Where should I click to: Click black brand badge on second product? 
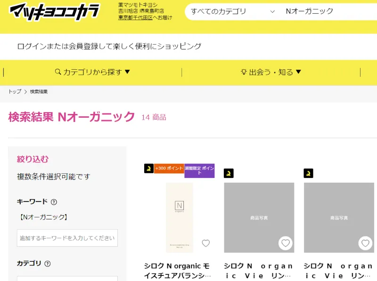[x=229, y=173]
